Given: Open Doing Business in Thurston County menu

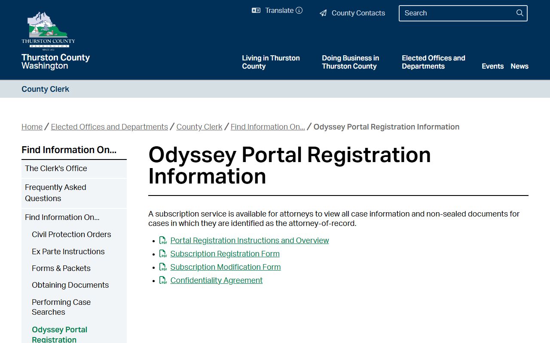Looking at the screenshot, I should 351,62.
